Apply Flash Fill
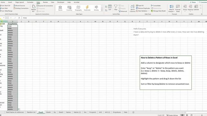Screen dimensions: 207x116 tap(140, 6)
